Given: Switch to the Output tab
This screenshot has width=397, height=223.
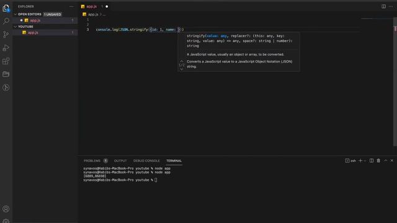Looking at the screenshot, I should pyautogui.click(x=120, y=161).
